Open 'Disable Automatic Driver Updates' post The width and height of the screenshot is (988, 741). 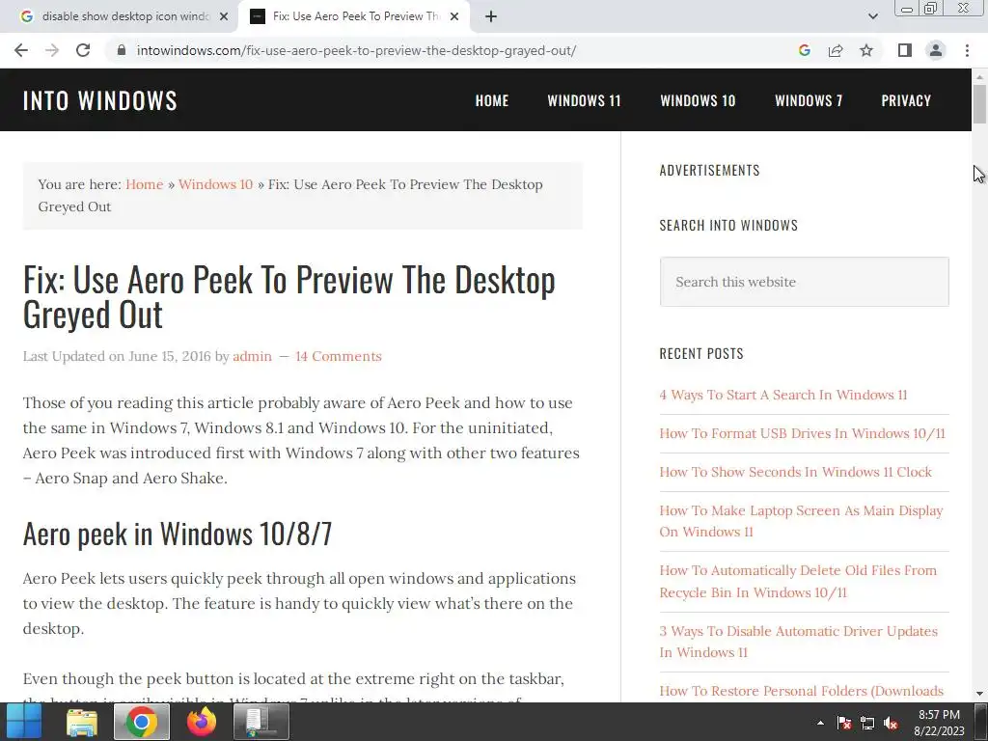798,642
